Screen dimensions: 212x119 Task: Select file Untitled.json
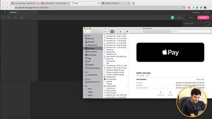pyautogui.click(x=111, y=88)
